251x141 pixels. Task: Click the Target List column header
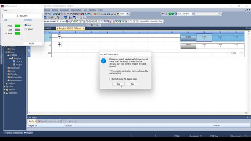(33, 125)
